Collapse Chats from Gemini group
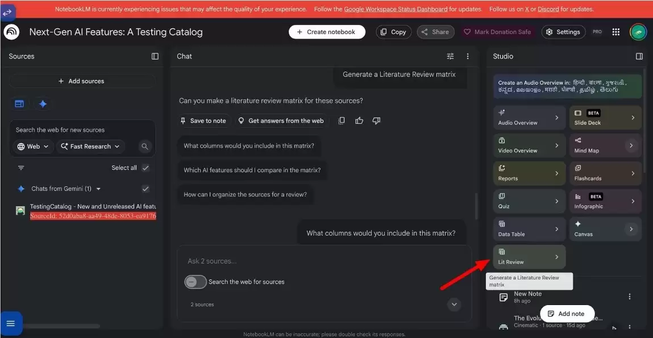The width and height of the screenshot is (653, 338). coord(99,189)
